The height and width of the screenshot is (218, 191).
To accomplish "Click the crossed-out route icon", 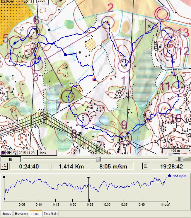I will [3, 153].
